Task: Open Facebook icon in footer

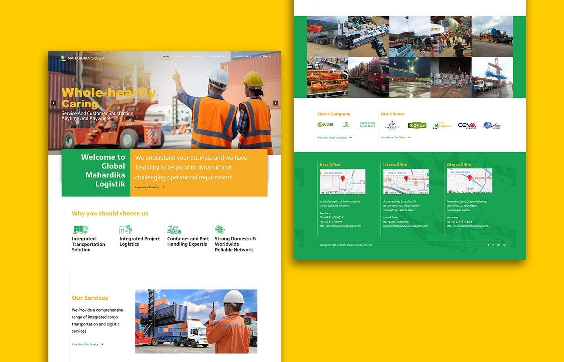Action: tap(488, 245)
